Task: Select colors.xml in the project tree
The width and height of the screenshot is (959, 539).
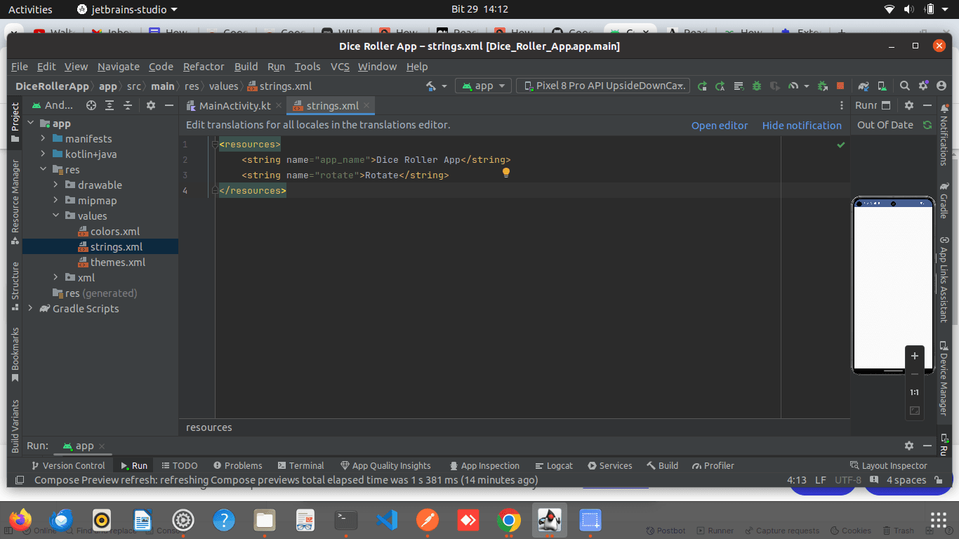Action: click(114, 232)
